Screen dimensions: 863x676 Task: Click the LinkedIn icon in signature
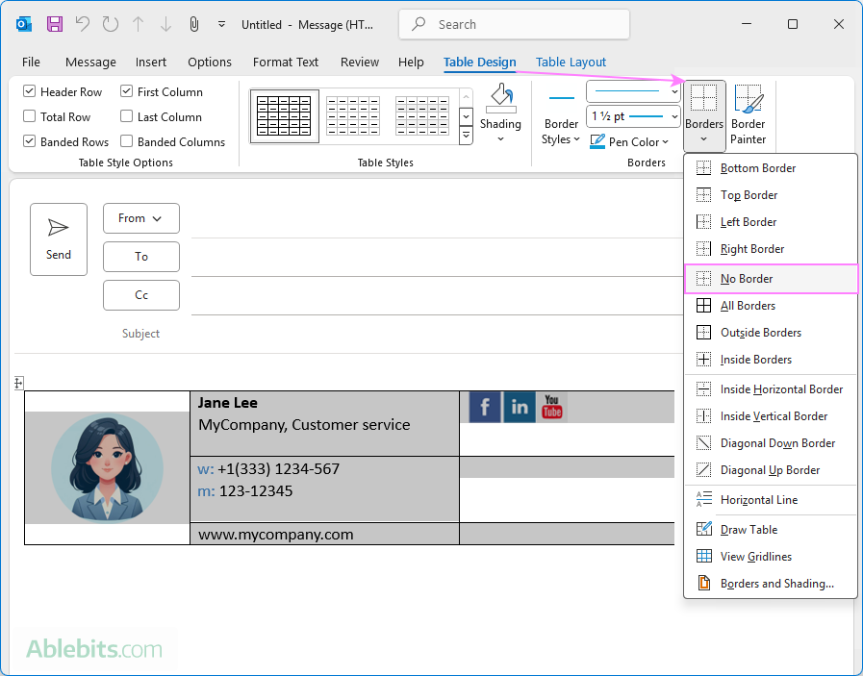pyautogui.click(x=520, y=407)
